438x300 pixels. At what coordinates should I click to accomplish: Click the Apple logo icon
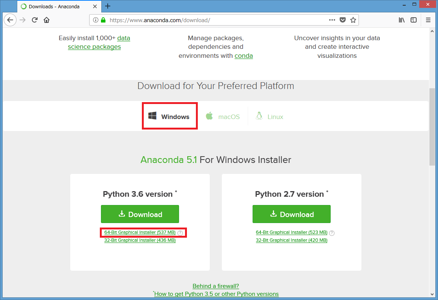[209, 116]
